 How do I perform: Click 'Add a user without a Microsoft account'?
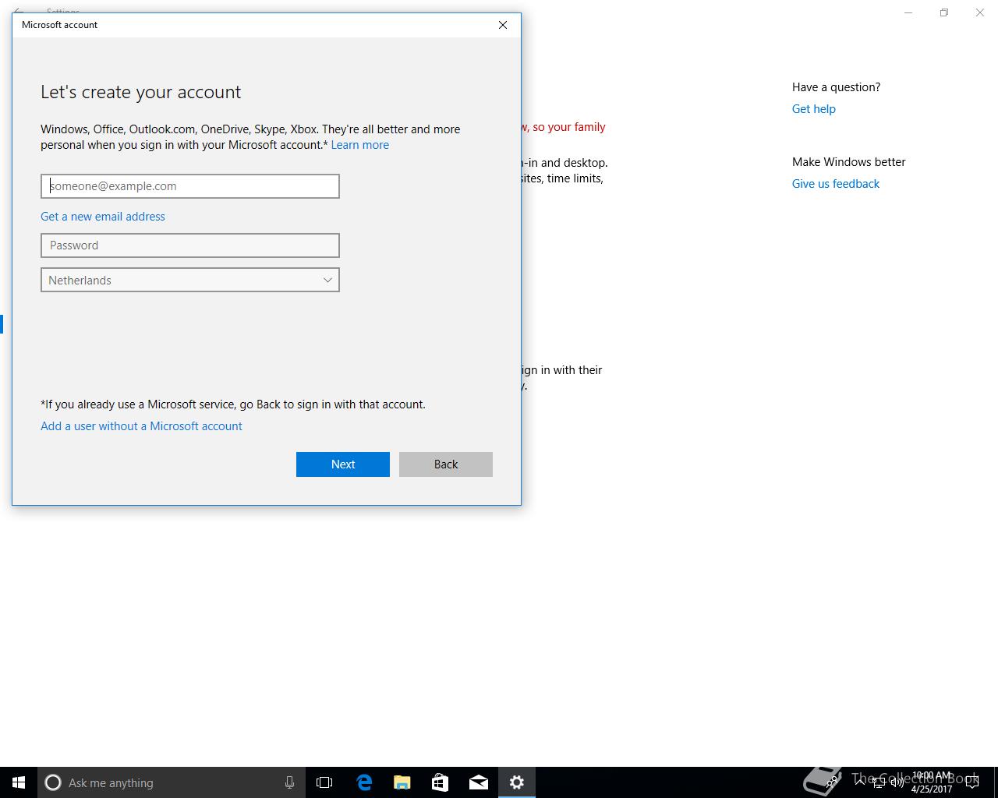pos(141,426)
